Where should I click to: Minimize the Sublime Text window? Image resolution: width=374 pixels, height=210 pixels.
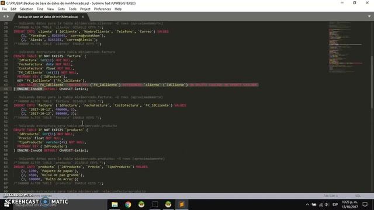click(x=342, y=3)
